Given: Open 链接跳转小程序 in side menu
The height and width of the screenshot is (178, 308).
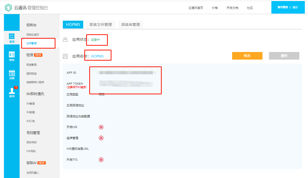Looking at the screenshot, I should point(35,82).
